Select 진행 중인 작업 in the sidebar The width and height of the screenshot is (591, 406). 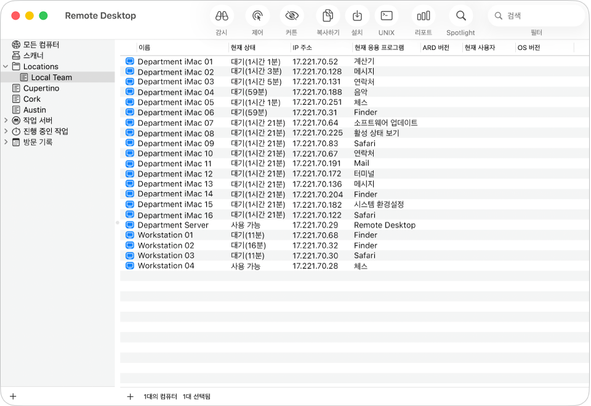pyautogui.click(x=46, y=132)
